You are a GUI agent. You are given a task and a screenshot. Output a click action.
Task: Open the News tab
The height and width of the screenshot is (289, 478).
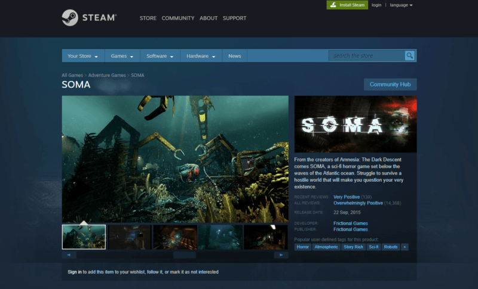(234, 56)
